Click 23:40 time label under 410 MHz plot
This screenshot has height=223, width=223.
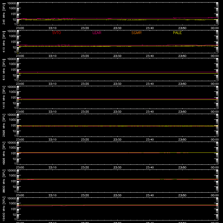click(x=150, y=56)
